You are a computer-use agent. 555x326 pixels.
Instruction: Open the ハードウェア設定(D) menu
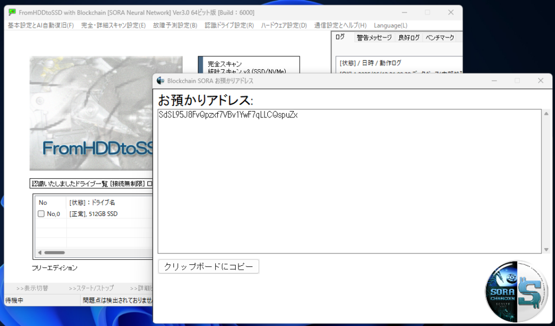284,25
